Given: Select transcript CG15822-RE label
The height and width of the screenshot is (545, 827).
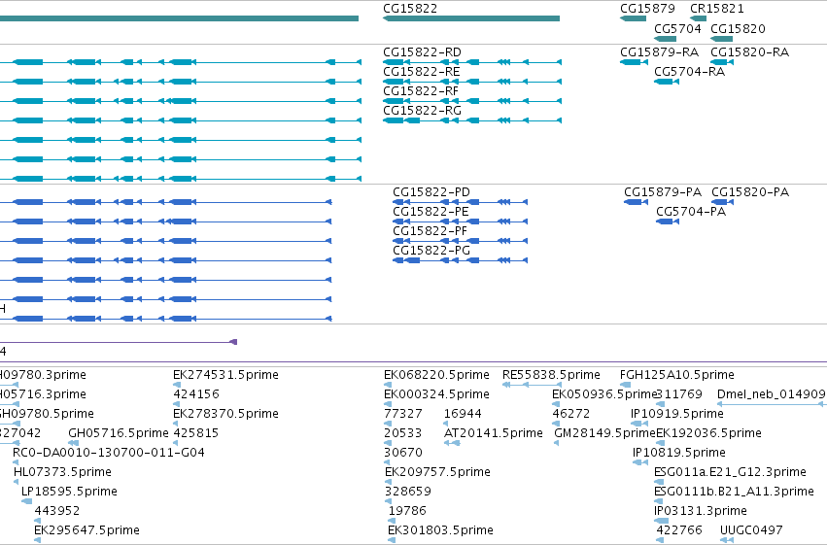Looking at the screenshot, I should click(422, 72).
